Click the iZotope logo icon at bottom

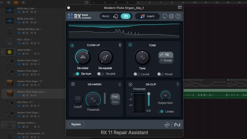point(167,125)
